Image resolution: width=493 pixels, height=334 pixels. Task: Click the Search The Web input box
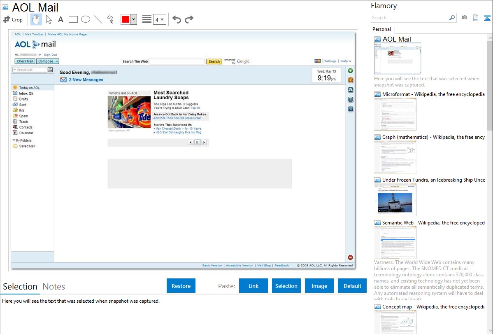[x=177, y=61]
